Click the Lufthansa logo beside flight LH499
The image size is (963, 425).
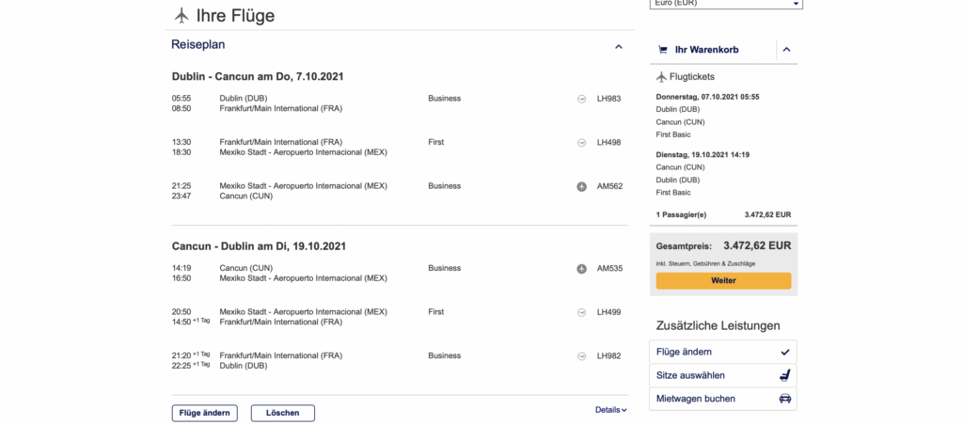pos(582,311)
